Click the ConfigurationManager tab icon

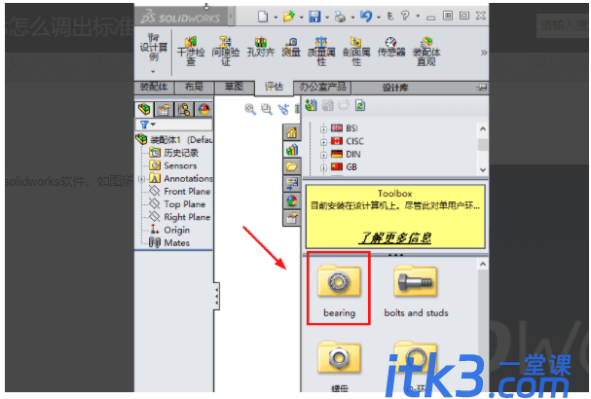[184, 110]
